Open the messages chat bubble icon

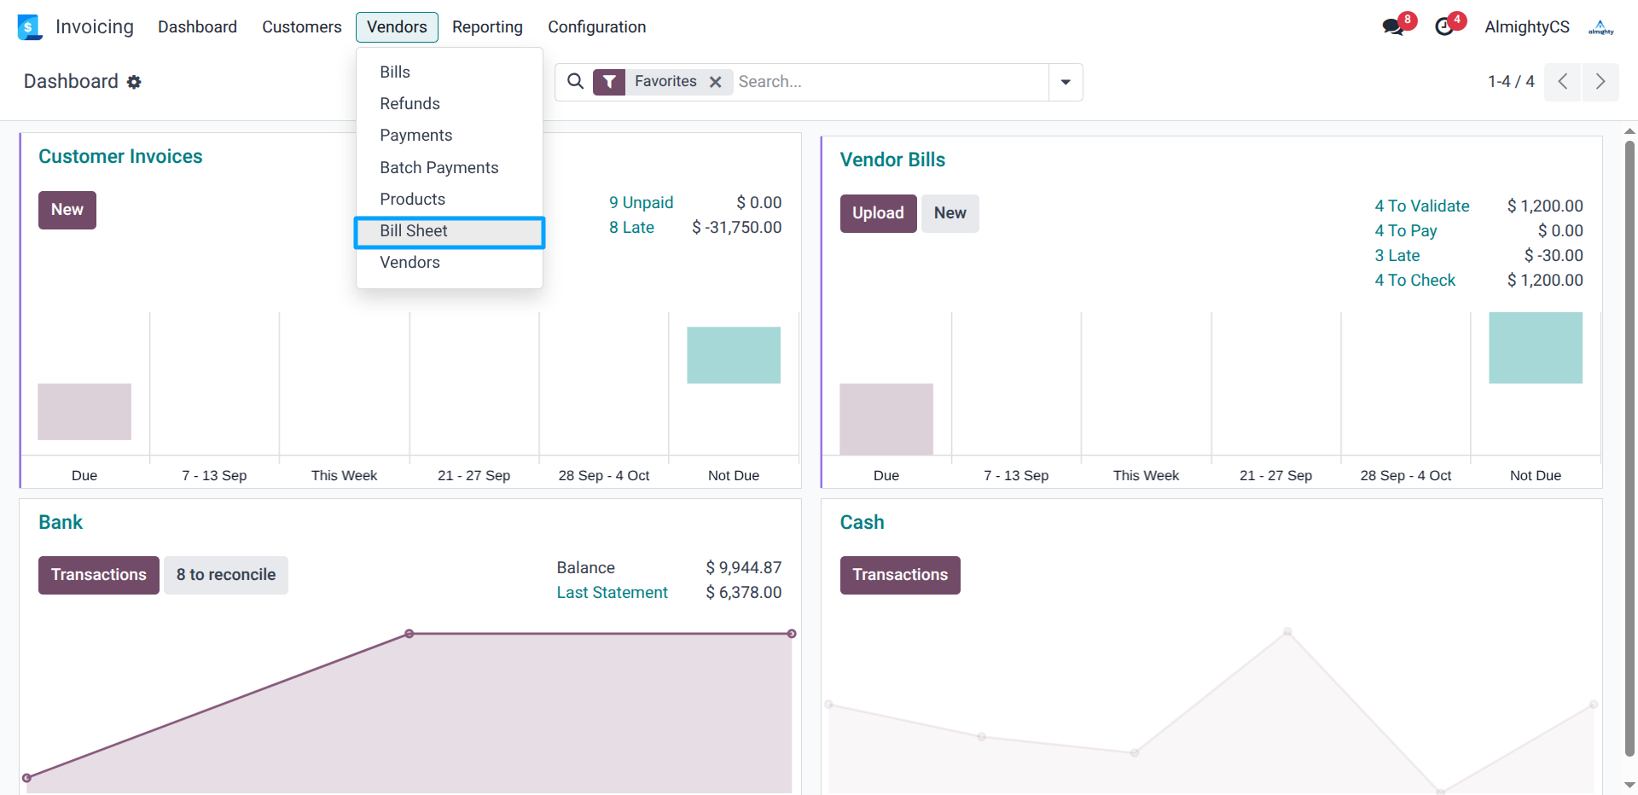tap(1392, 27)
